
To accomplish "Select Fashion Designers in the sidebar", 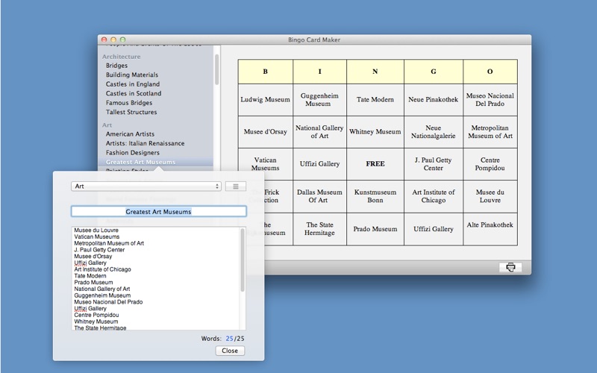I will point(133,153).
